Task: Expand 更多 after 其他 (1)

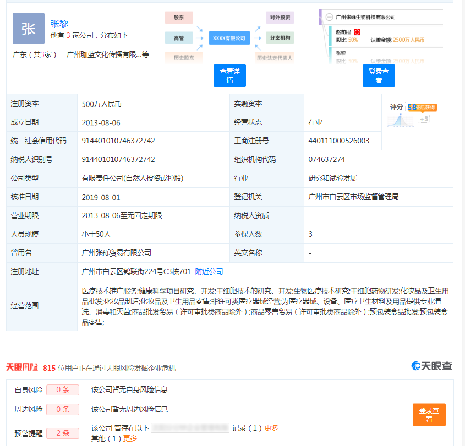Action: (130, 438)
